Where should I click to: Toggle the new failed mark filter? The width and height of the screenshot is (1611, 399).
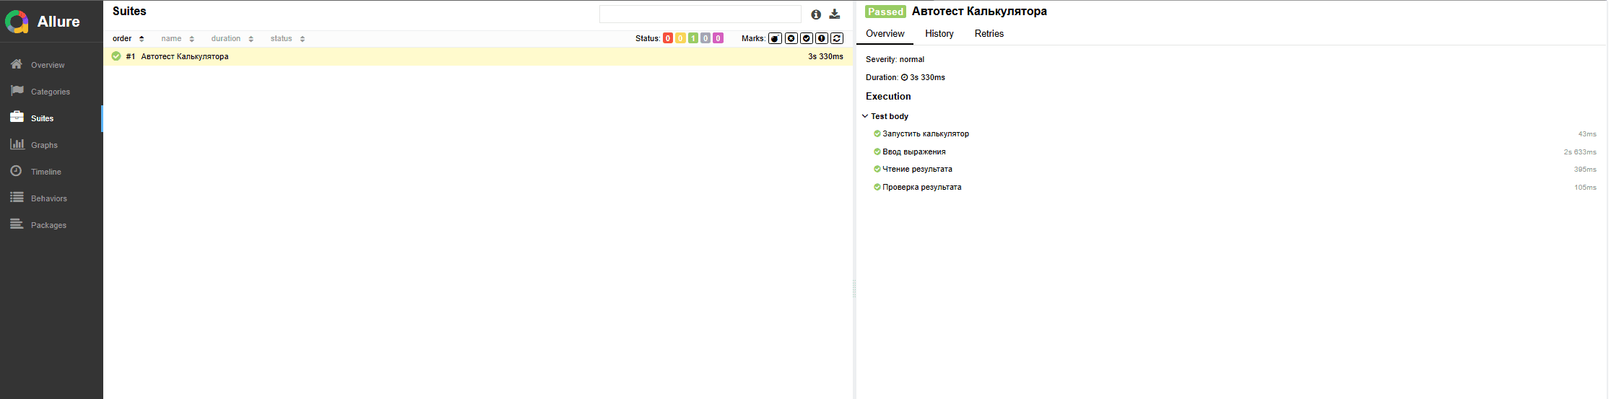[x=791, y=38]
